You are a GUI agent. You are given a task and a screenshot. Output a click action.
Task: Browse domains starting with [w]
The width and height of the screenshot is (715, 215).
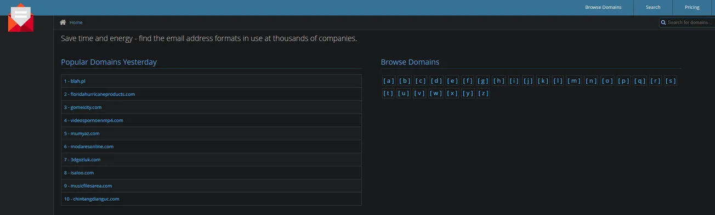(436, 93)
